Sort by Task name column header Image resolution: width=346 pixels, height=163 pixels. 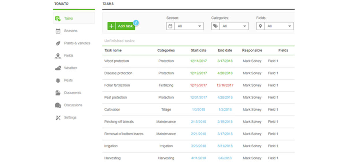tap(113, 50)
